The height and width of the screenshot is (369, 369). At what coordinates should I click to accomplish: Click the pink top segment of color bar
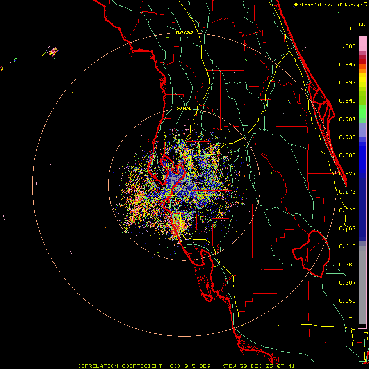point(362,44)
